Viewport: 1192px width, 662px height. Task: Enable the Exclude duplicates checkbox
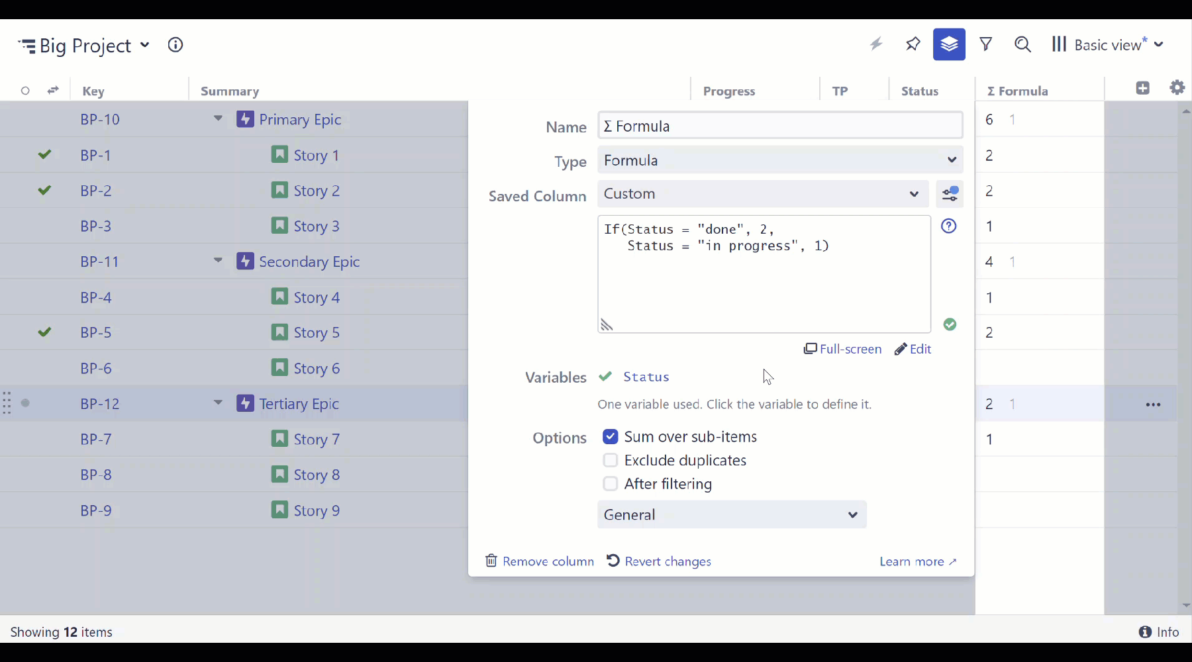(x=611, y=461)
